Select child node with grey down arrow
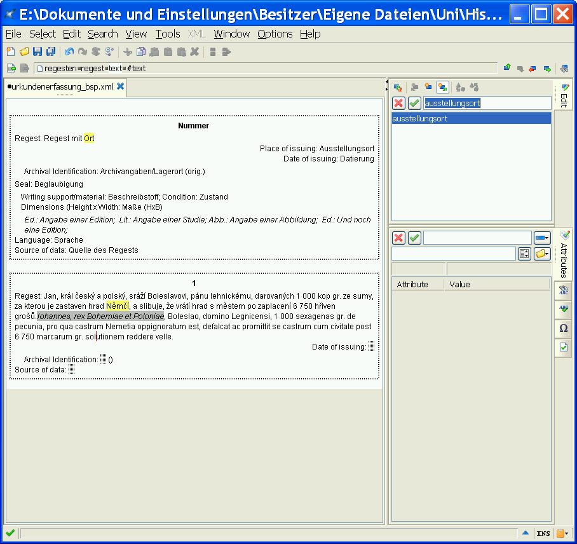This screenshot has width=577, height=544. (x=520, y=69)
